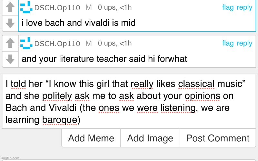This screenshot has width=258, height=161.
Task: Reply to the "vivaldi is mid" comment
Action: [x=244, y=7]
